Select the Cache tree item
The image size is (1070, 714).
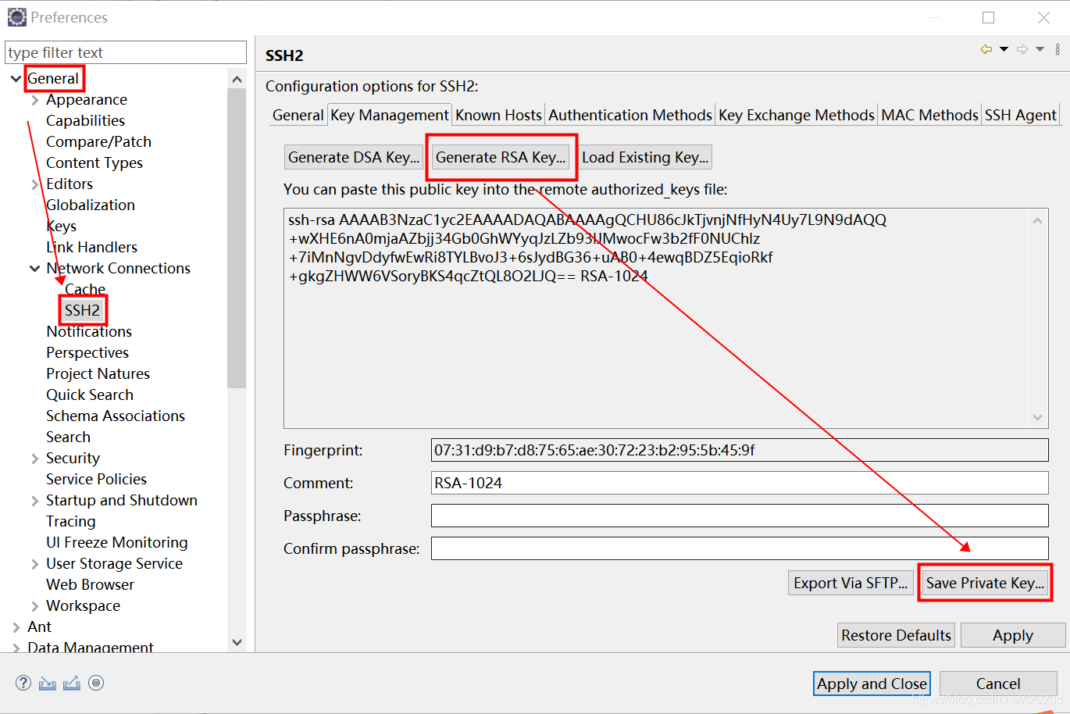[x=85, y=289]
